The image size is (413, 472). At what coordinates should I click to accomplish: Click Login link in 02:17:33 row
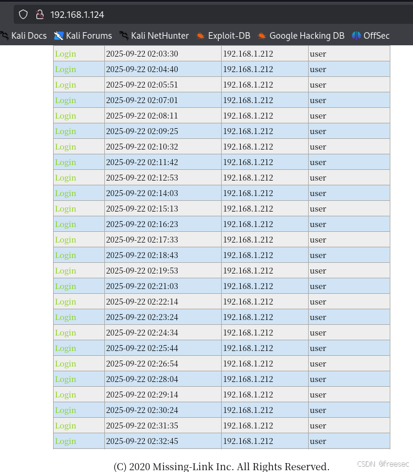click(x=66, y=240)
